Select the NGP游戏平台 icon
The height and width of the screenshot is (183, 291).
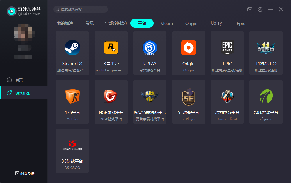click(x=111, y=96)
